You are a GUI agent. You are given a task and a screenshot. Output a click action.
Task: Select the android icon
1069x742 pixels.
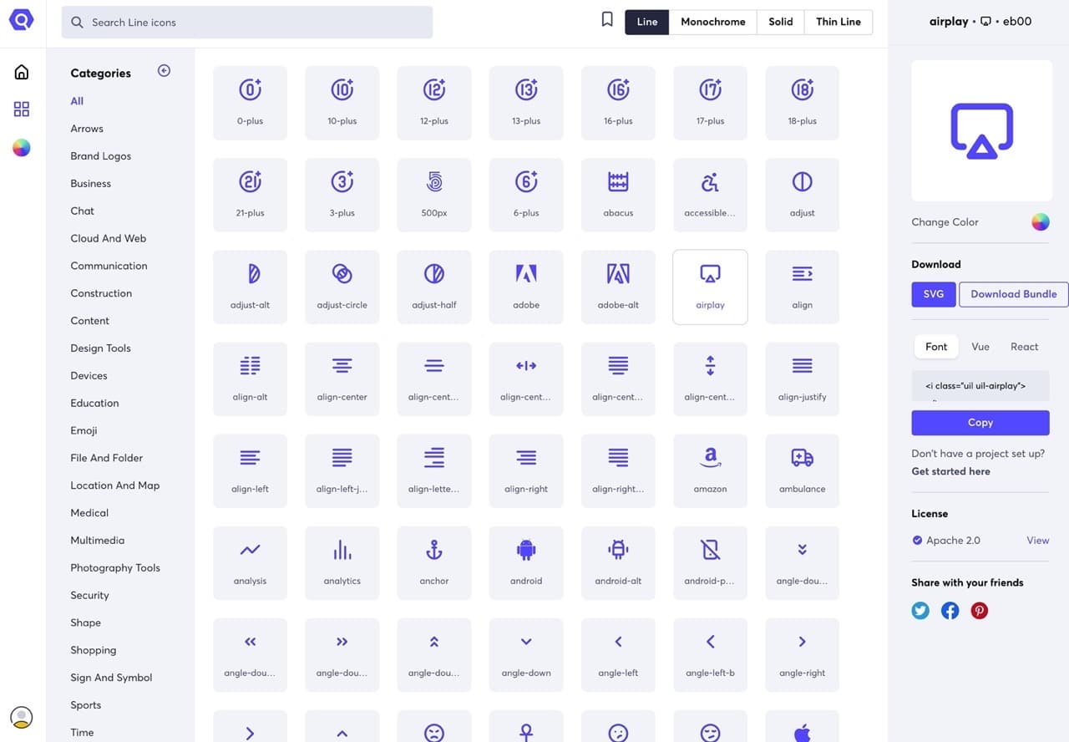[526, 562]
